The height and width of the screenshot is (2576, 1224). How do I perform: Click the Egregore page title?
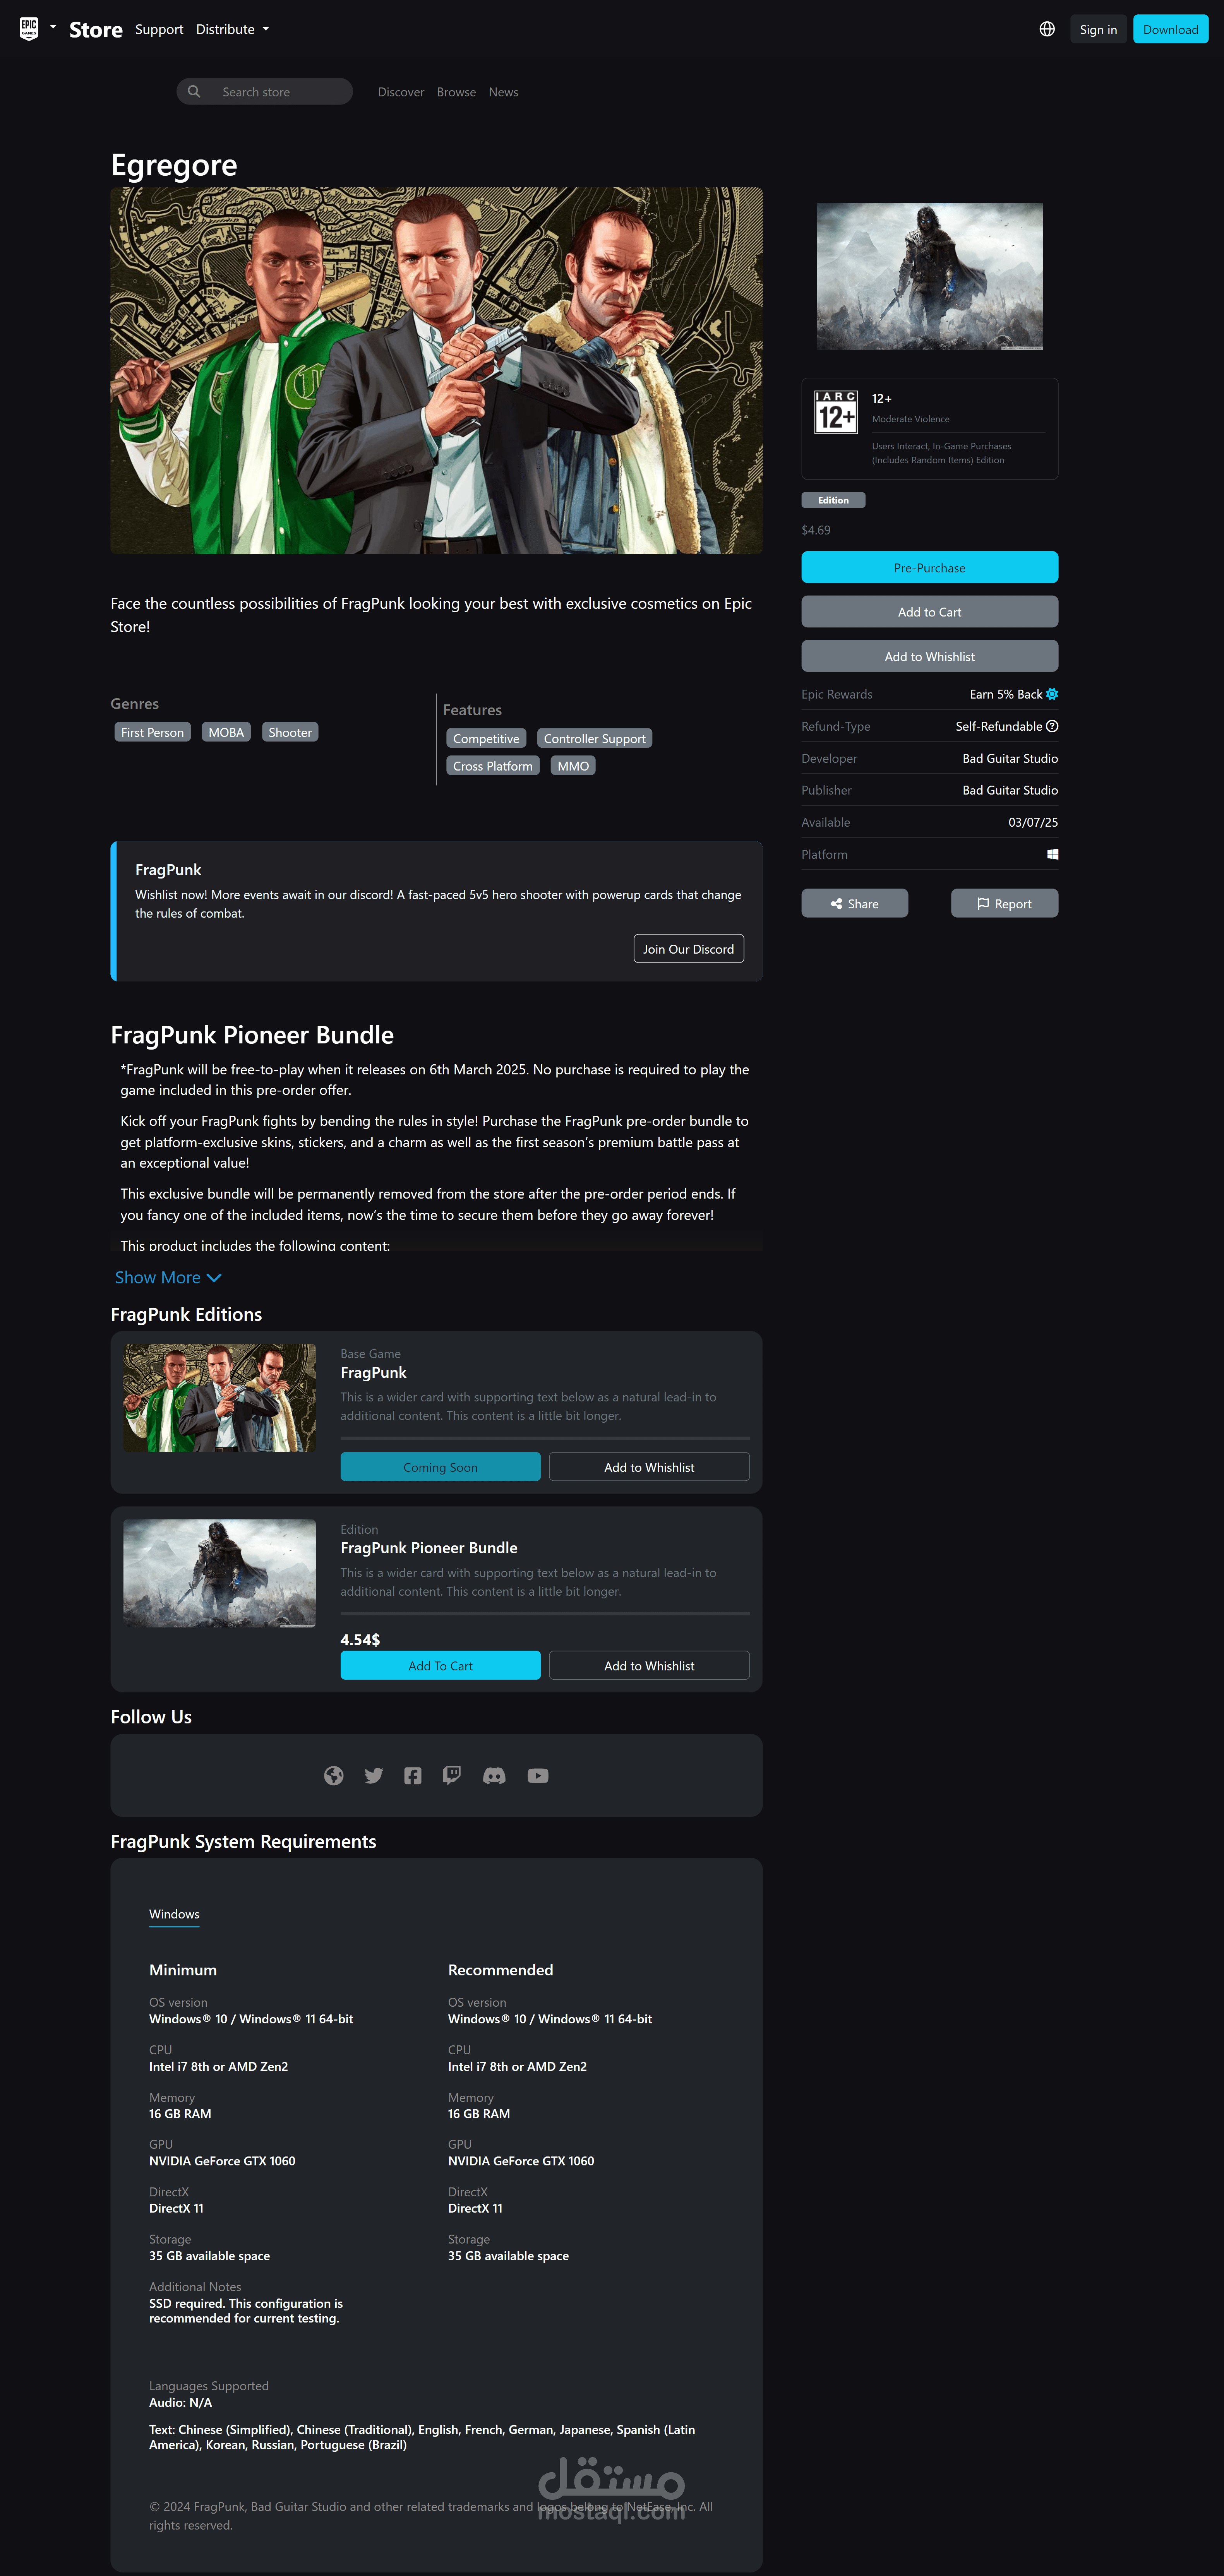174,165
